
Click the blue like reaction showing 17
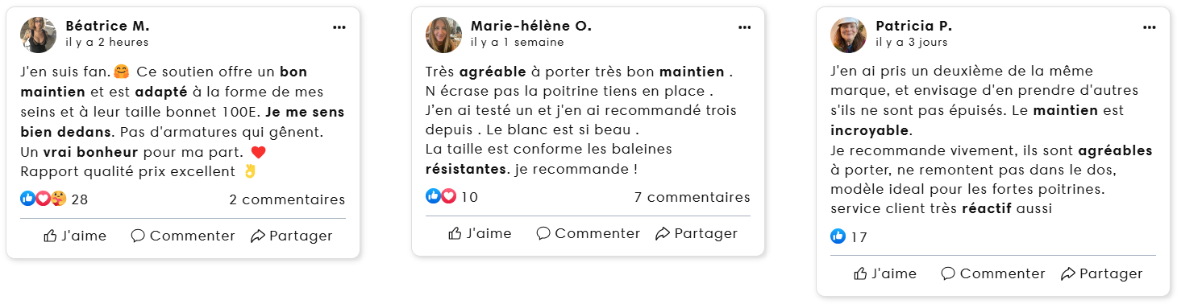838,236
